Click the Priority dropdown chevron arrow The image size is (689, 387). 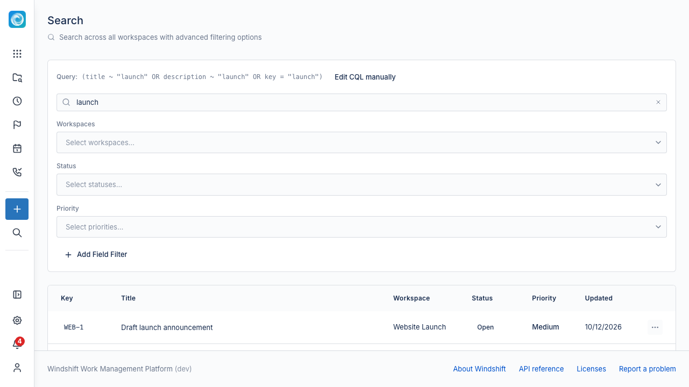click(658, 227)
